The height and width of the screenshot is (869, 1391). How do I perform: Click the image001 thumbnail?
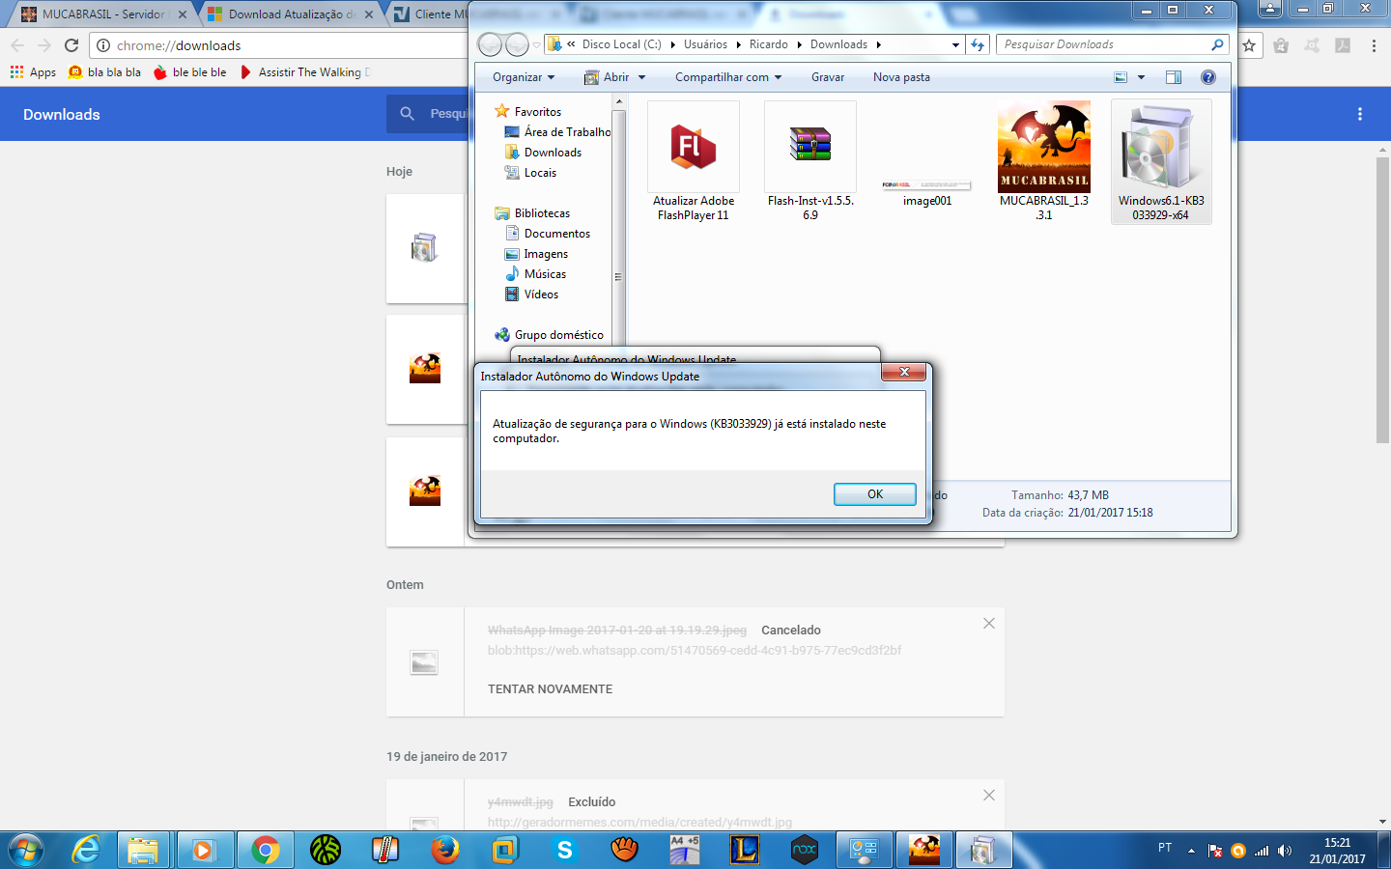(926, 184)
